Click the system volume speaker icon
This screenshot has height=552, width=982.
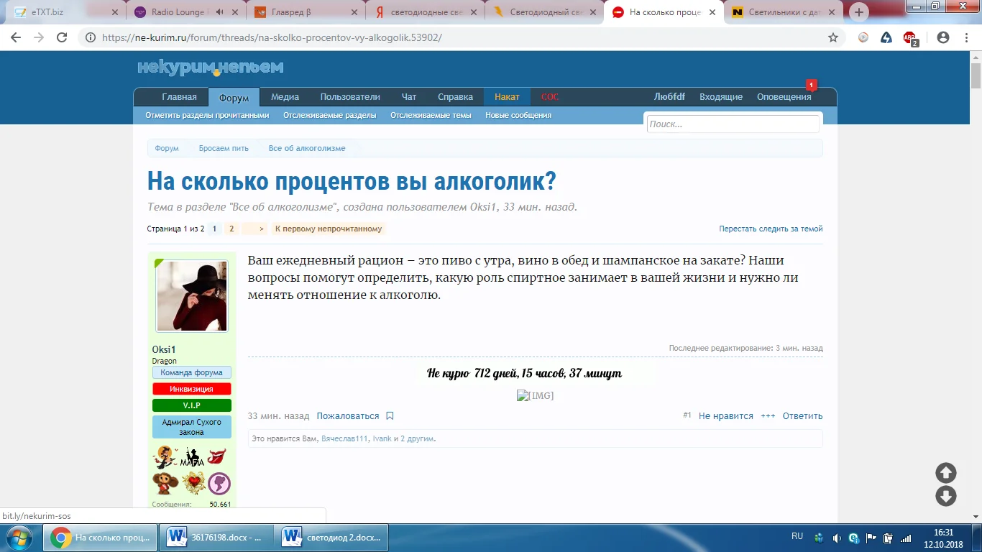836,538
